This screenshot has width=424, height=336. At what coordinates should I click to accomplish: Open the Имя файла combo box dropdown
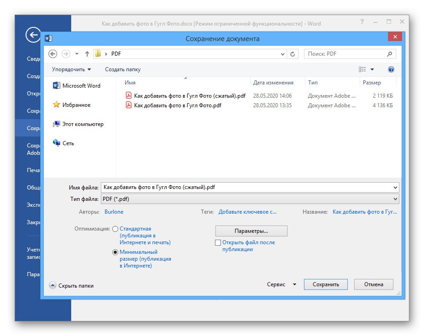coord(395,188)
